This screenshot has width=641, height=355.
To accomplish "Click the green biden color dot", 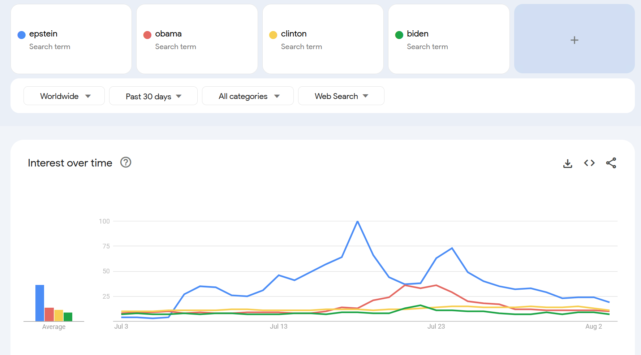I will [399, 35].
